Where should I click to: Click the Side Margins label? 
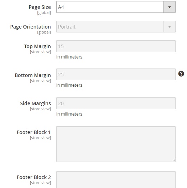[35, 103]
